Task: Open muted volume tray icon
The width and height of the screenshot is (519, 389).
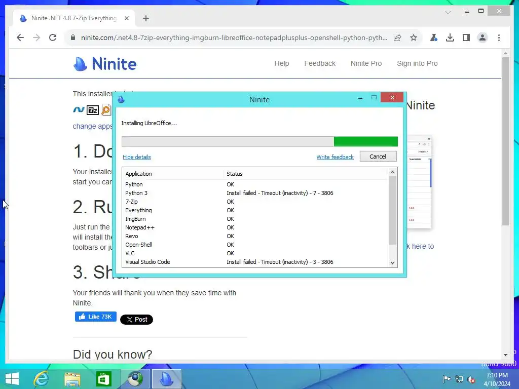Action: (471, 379)
